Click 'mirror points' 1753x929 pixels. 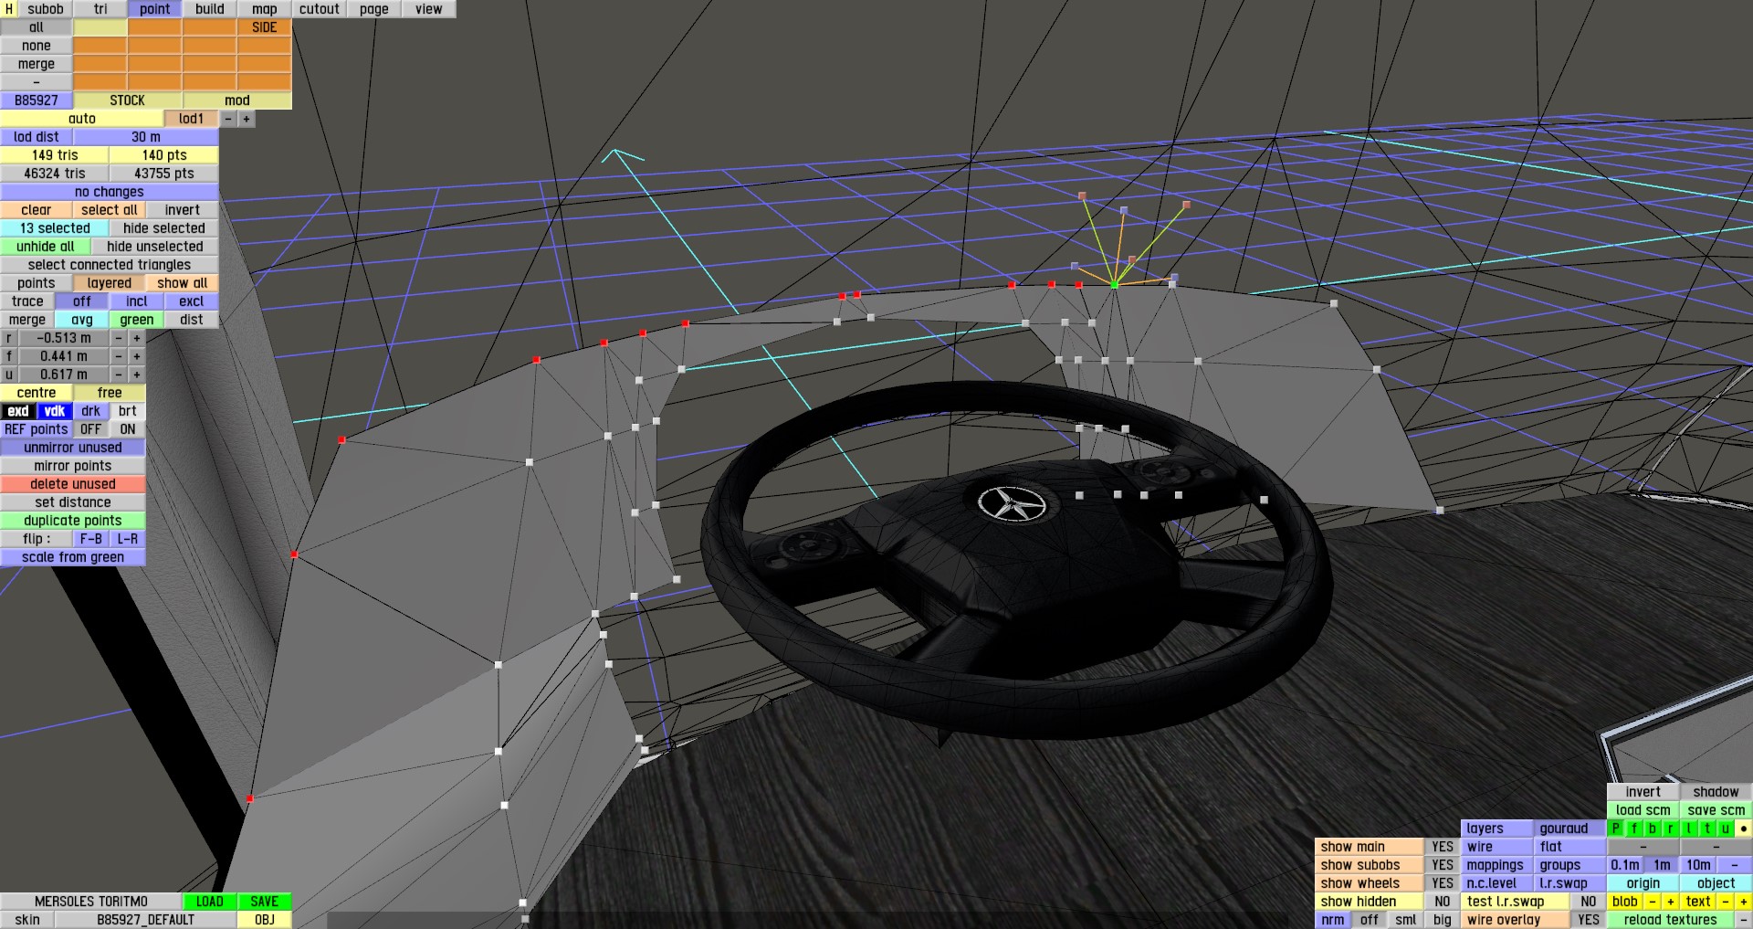pos(73,466)
